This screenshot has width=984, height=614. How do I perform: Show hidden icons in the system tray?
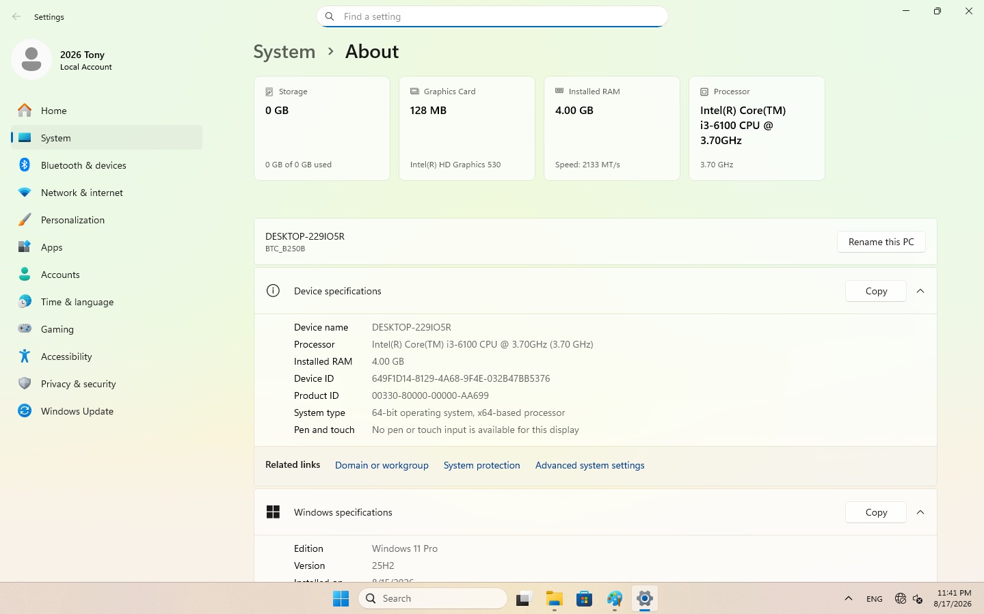coord(849,598)
